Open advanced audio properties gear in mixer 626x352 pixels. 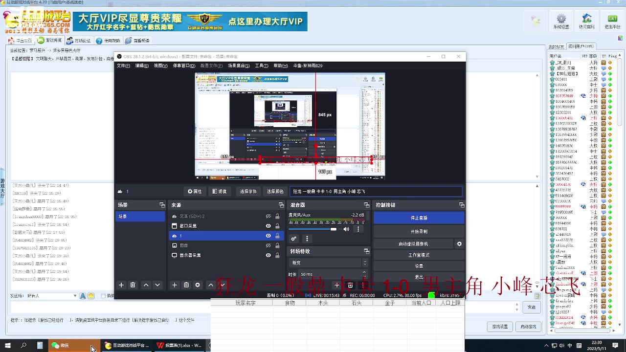tap(293, 239)
